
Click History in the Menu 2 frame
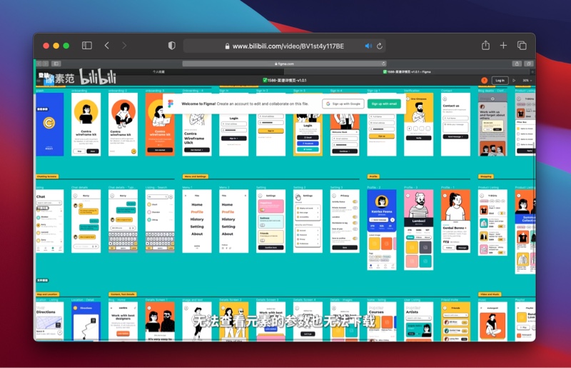[228, 219]
